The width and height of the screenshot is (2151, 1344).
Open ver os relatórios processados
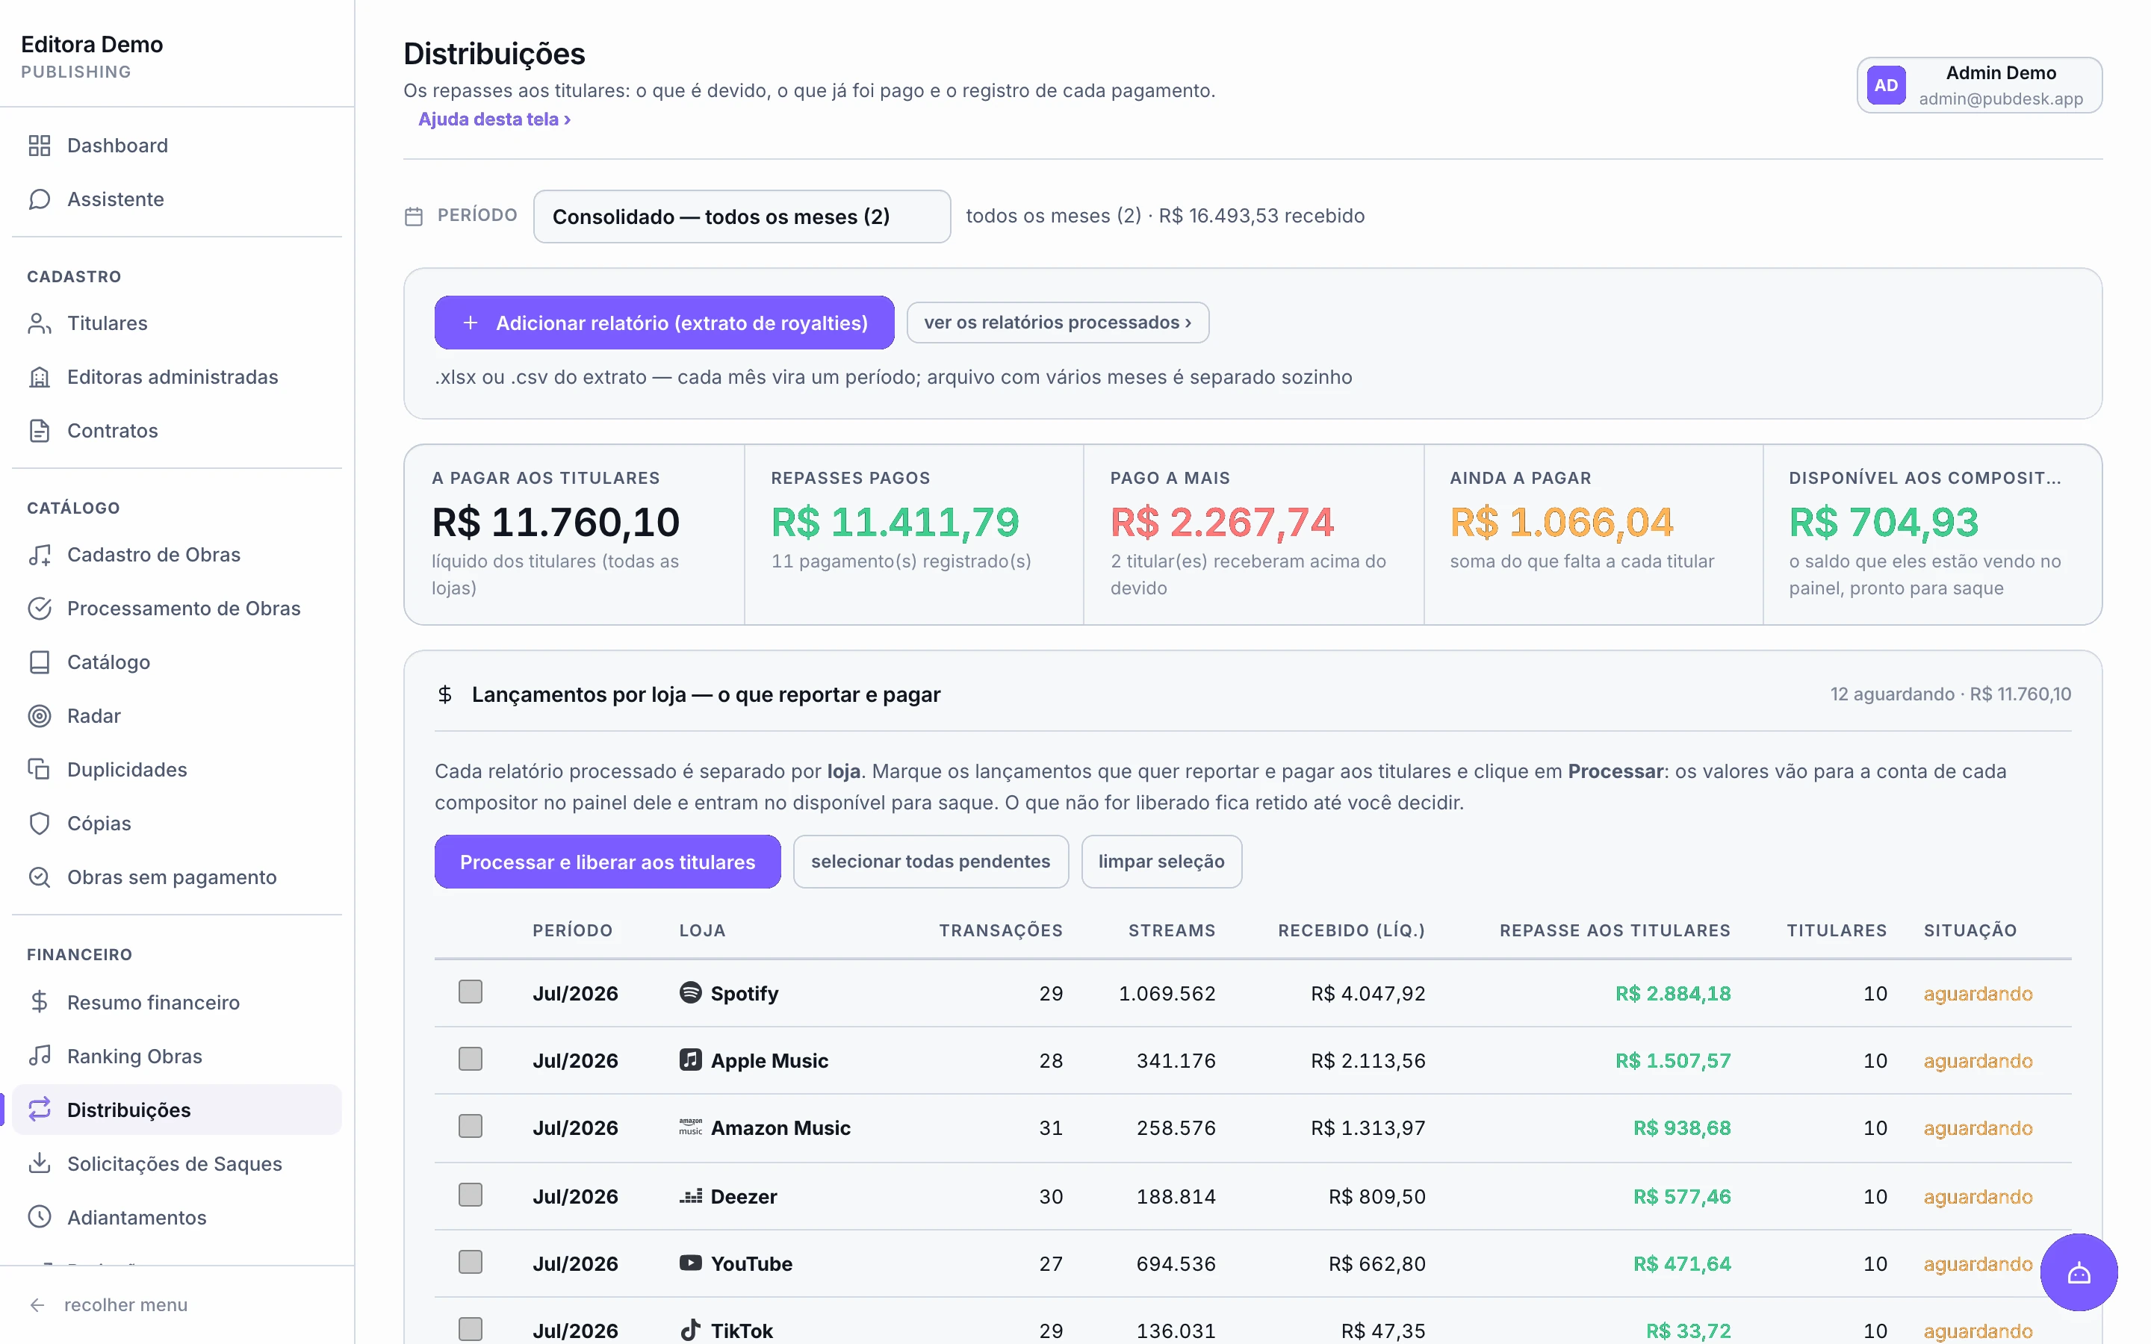(x=1057, y=323)
